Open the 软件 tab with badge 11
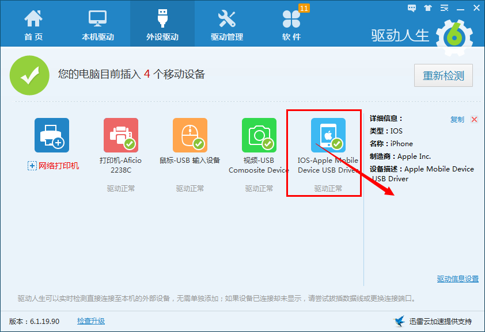This screenshot has width=485, height=332. [291, 23]
